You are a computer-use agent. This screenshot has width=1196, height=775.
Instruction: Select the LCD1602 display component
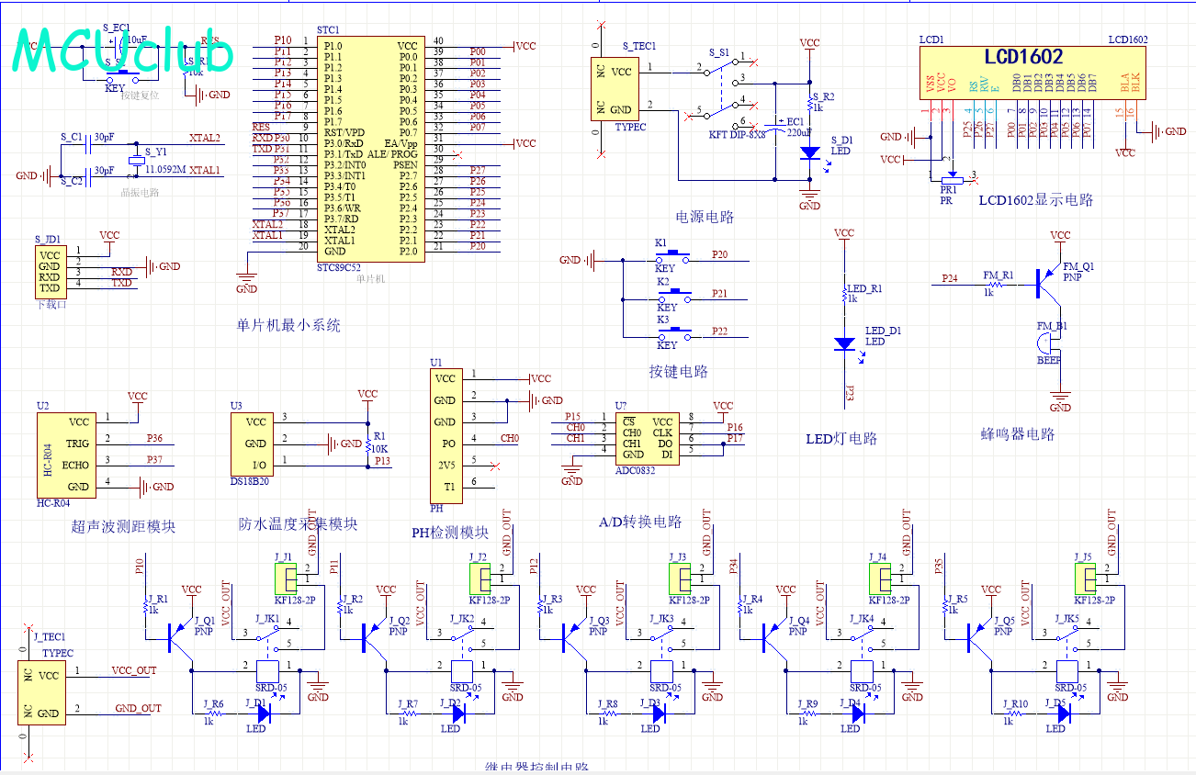[x=1034, y=73]
